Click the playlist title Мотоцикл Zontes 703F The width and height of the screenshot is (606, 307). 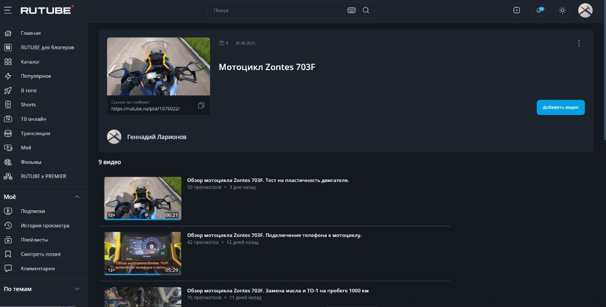point(267,67)
